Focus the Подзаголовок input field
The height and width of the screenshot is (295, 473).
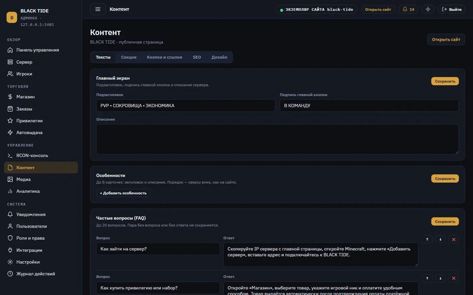pos(185,106)
